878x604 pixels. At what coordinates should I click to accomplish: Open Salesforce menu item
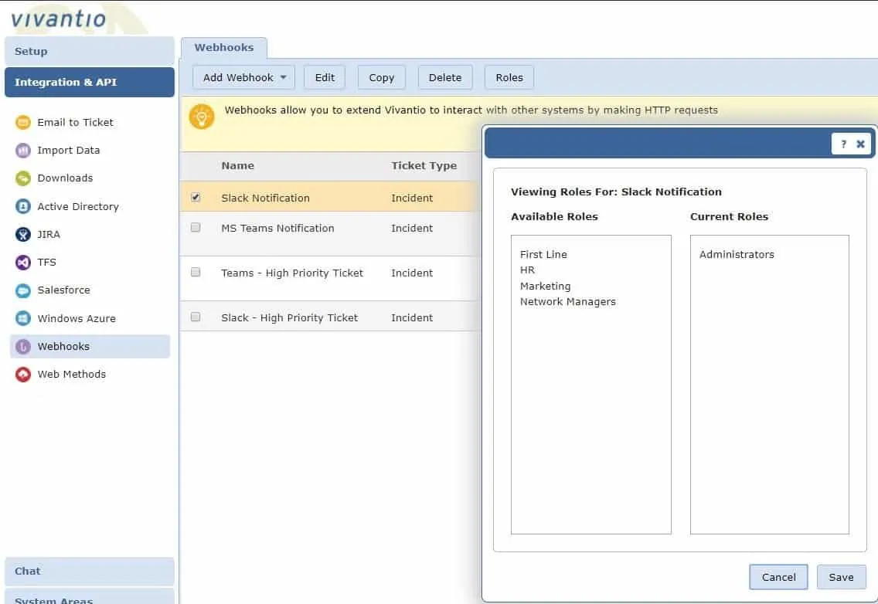[x=63, y=290]
